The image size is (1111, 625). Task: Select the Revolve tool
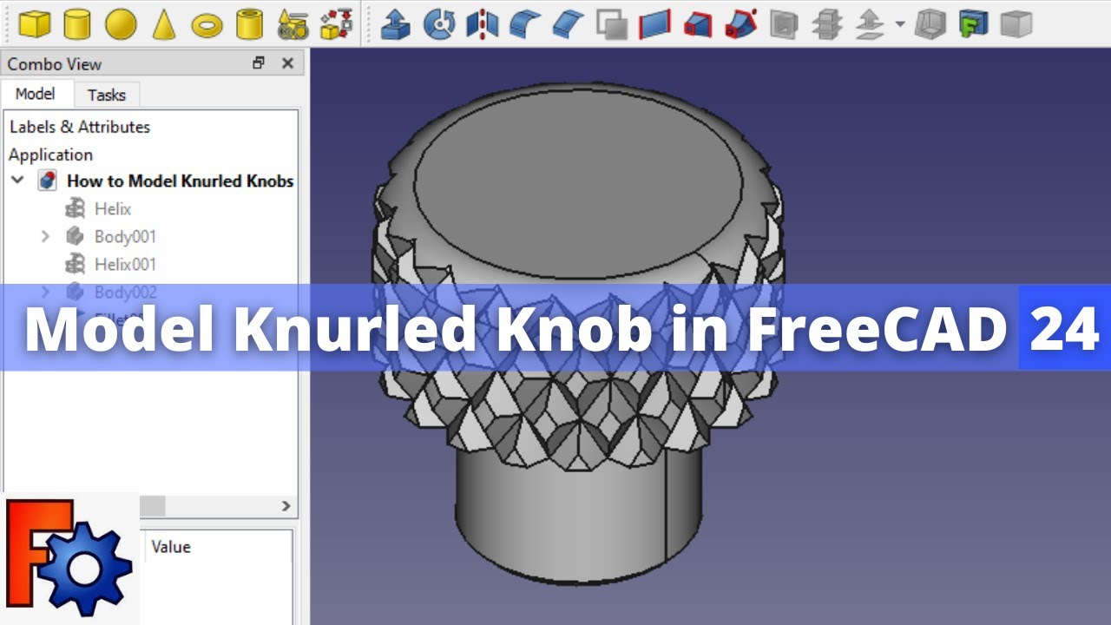(439, 24)
